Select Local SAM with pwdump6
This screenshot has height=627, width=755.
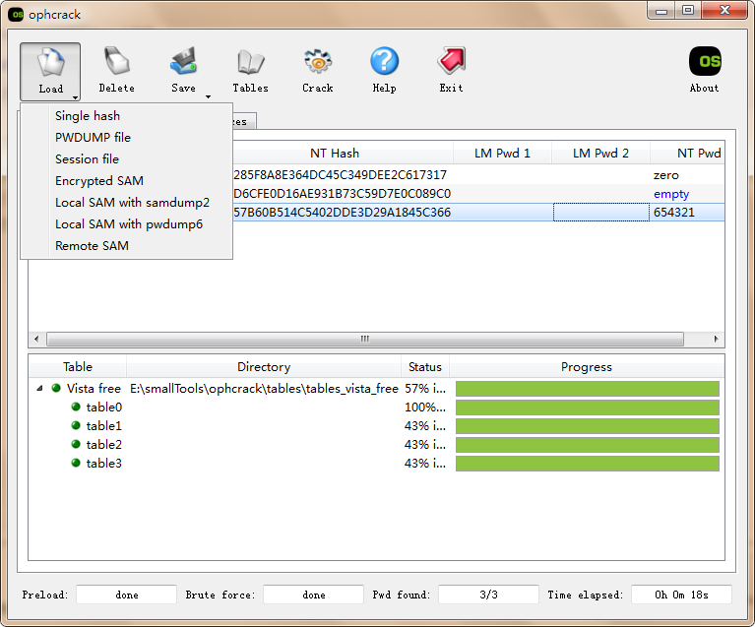tap(127, 224)
